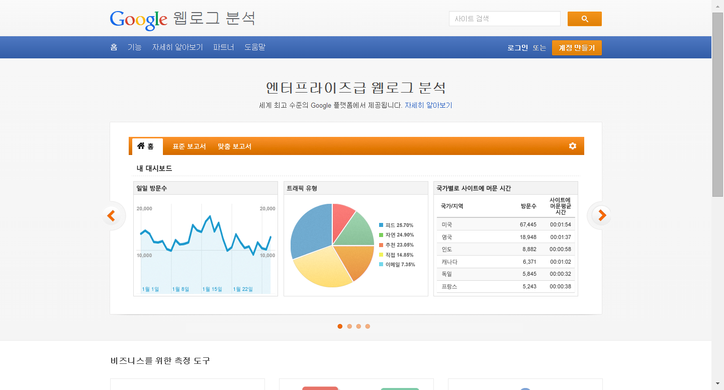Click 내 대시보드 heading
The image size is (724, 390).
click(154, 169)
